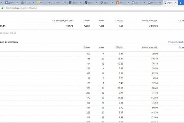Click clicks cell 19

pyautogui.click(x=103, y=98)
